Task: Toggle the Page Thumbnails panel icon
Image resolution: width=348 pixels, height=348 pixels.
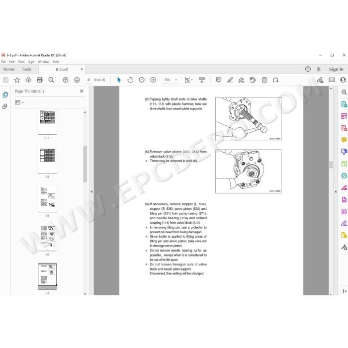Action: point(5,95)
